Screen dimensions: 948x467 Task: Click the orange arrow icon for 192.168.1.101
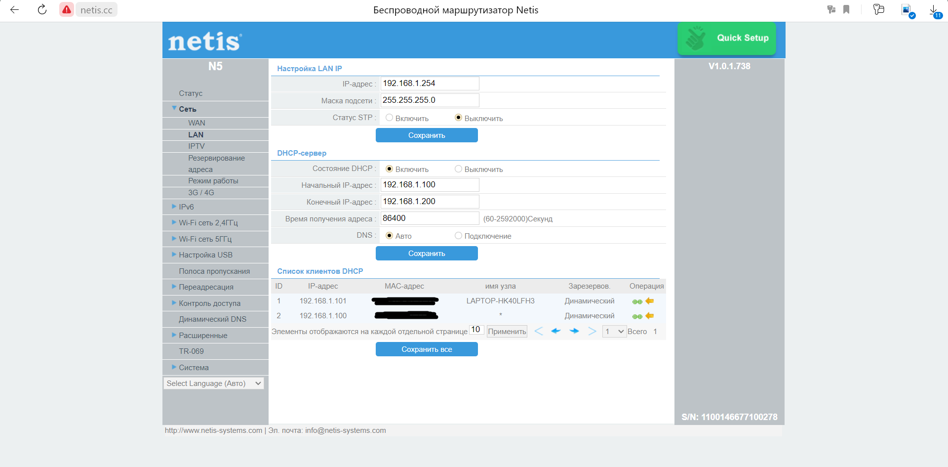pyautogui.click(x=650, y=301)
